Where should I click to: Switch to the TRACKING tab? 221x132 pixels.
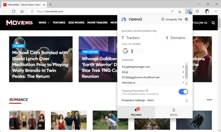[x=136, y=112]
